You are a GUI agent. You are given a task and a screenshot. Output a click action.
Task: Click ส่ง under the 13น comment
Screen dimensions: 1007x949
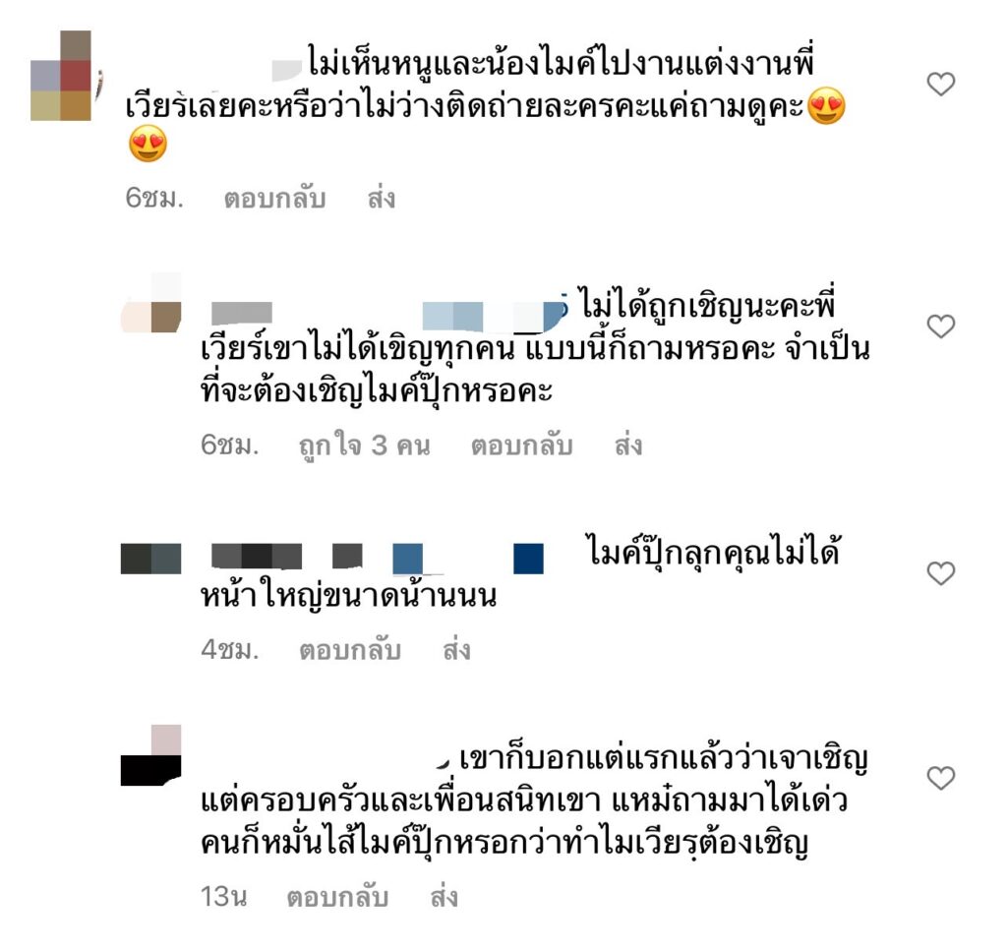pos(444,897)
